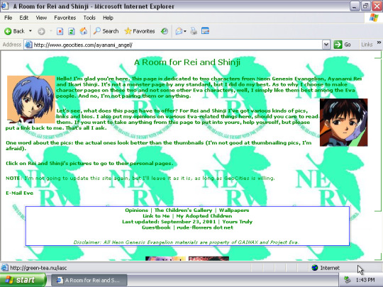This screenshot has width=383, height=287.
Task: Click the Windows Start button
Action: tap(23, 280)
